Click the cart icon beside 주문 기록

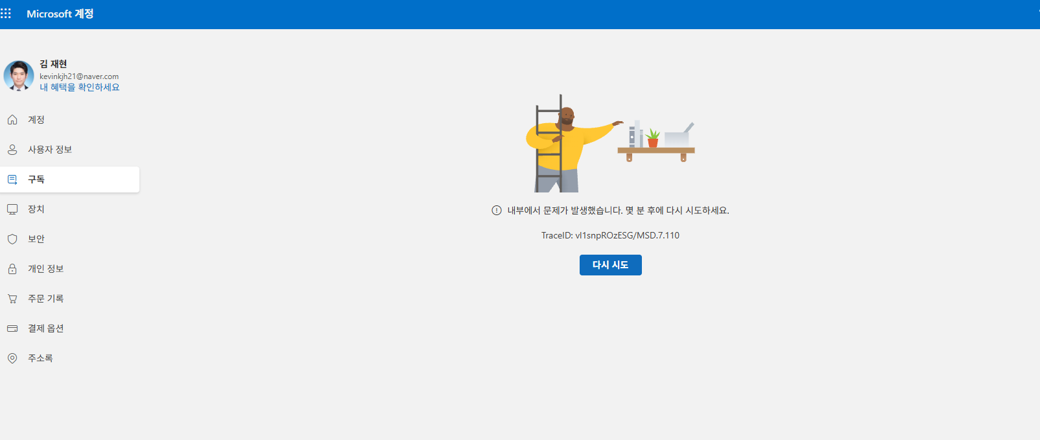pyautogui.click(x=12, y=299)
